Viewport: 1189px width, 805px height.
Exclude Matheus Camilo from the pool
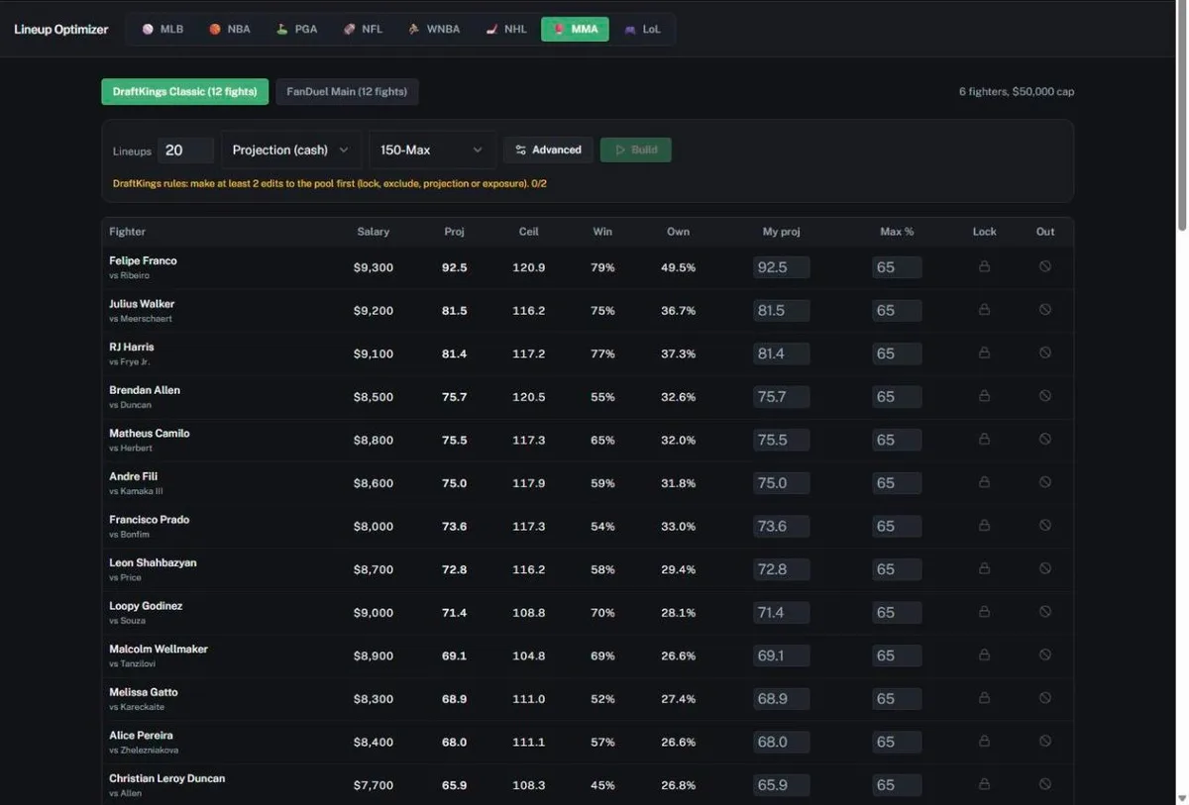pyautogui.click(x=1044, y=440)
